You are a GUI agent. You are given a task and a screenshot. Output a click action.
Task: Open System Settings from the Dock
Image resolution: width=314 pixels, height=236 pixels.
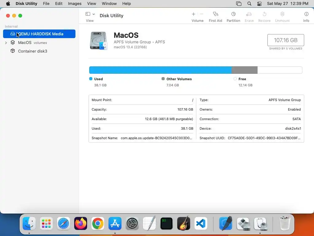pos(132,223)
